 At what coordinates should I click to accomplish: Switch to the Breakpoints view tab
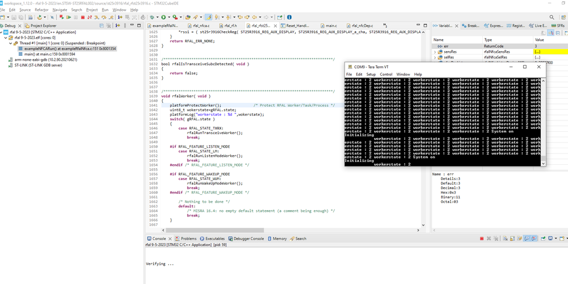[x=471, y=26]
